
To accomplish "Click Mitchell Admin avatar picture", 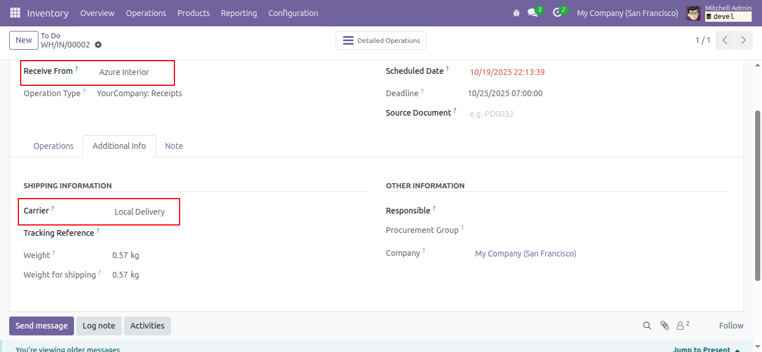I will click(693, 13).
